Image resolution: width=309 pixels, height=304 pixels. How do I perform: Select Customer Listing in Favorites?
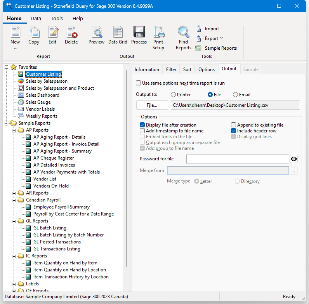click(x=43, y=74)
